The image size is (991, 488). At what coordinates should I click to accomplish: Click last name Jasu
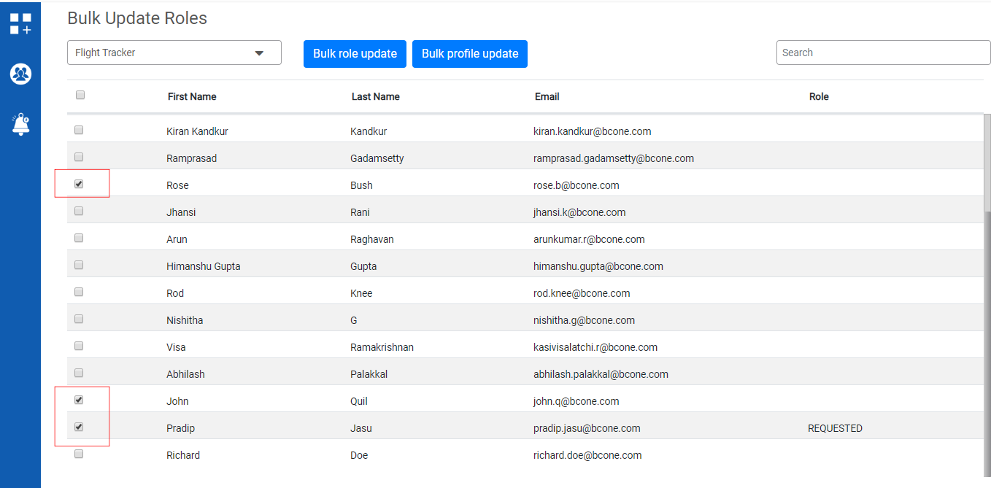(361, 428)
